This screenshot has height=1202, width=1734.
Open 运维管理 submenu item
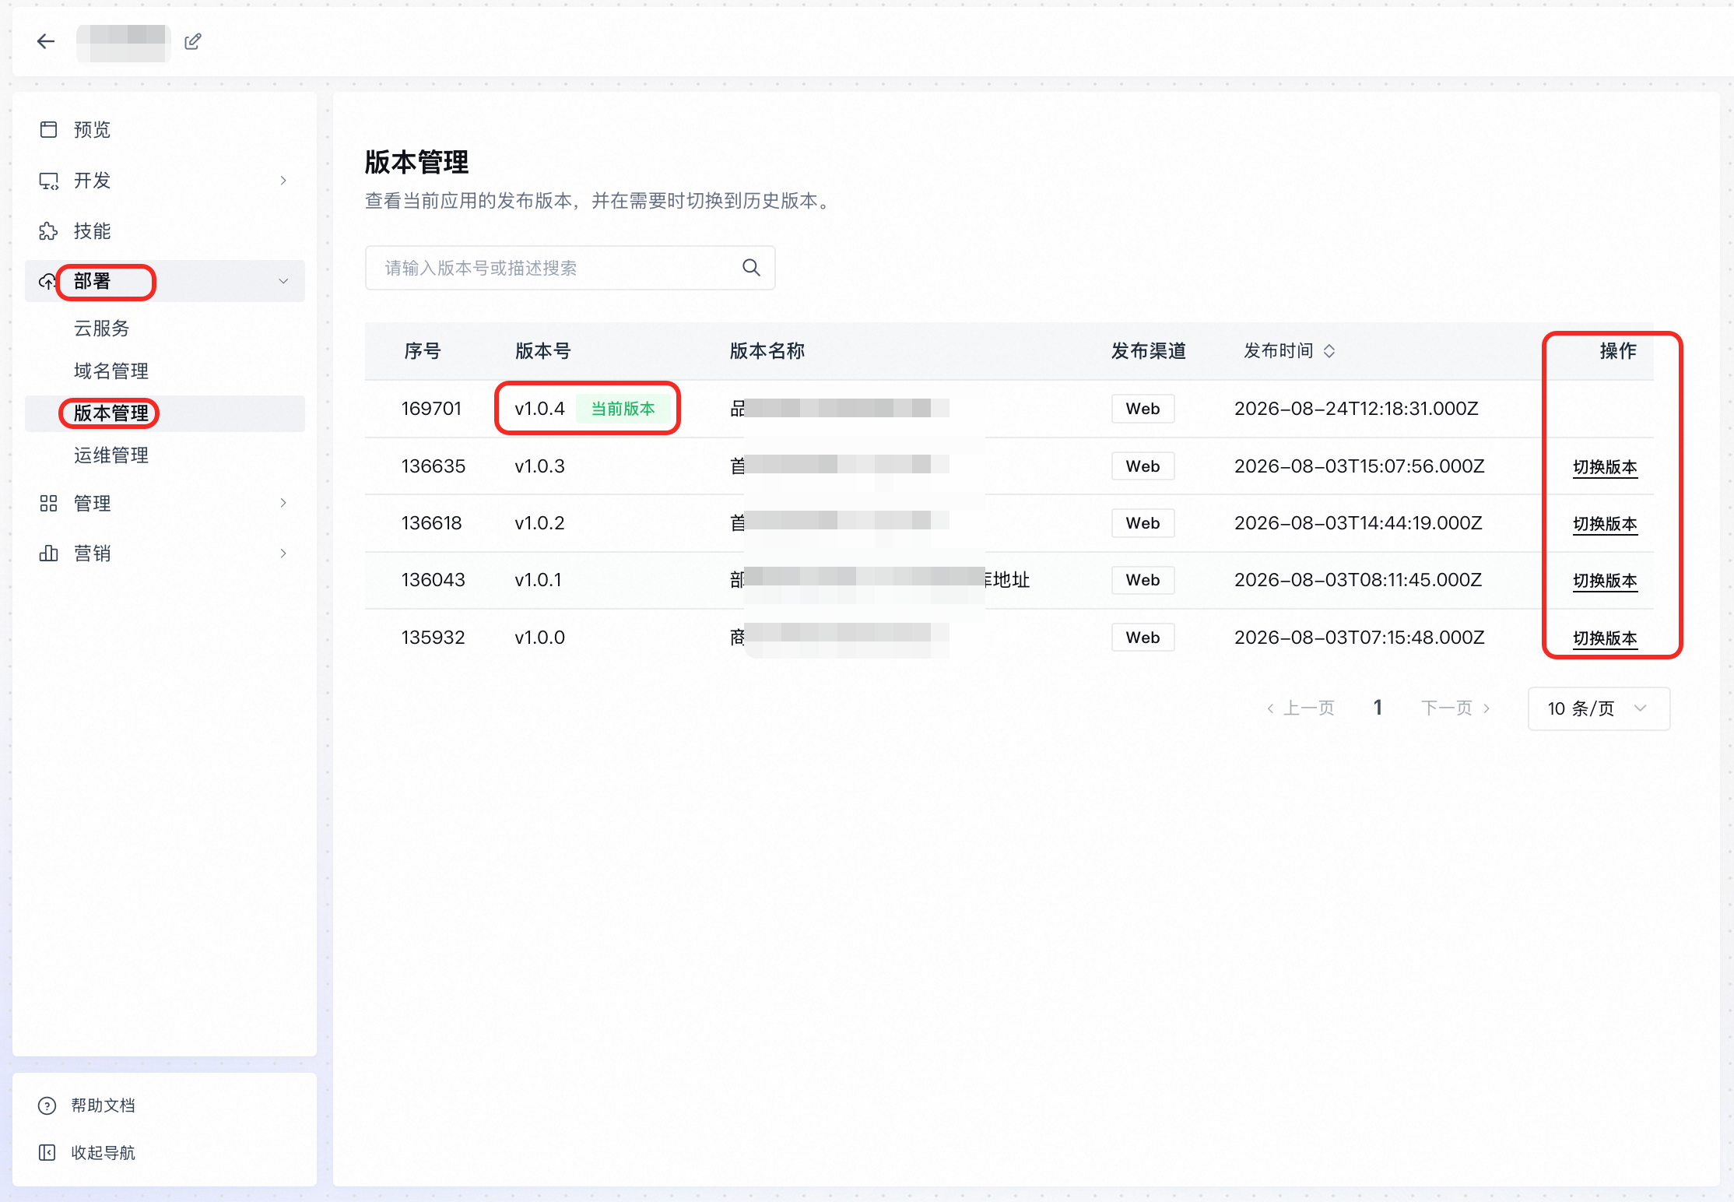(111, 455)
